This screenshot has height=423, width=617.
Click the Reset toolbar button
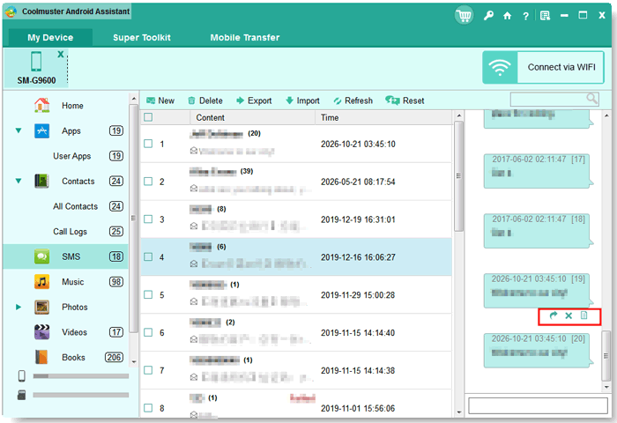[405, 100]
